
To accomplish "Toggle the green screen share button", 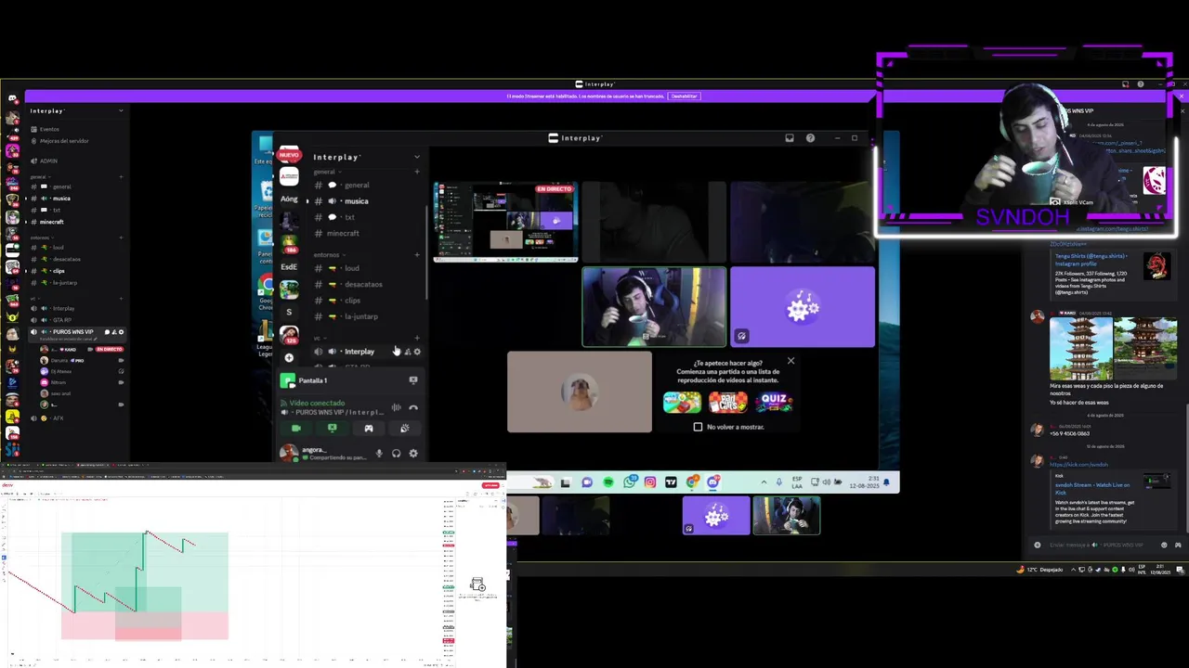I will tap(332, 429).
